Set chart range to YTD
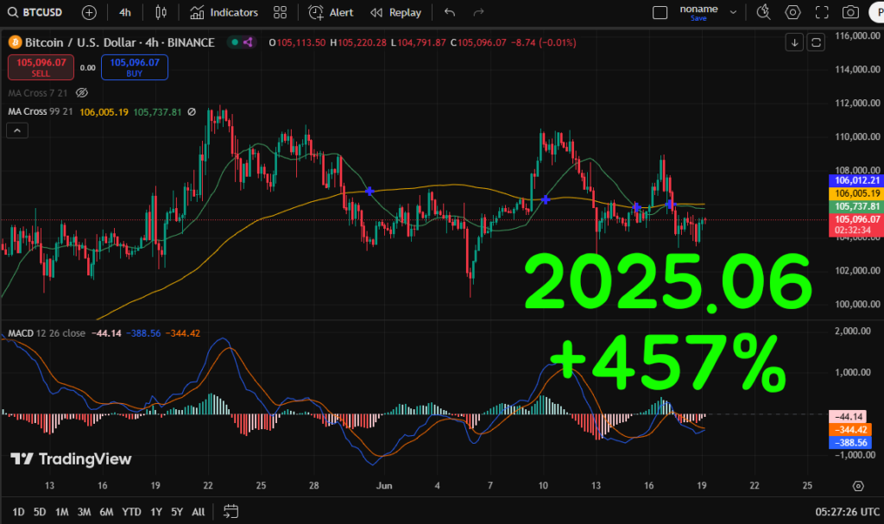Image resolution: width=884 pixels, height=524 pixels. pyautogui.click(x=132, y=512)
